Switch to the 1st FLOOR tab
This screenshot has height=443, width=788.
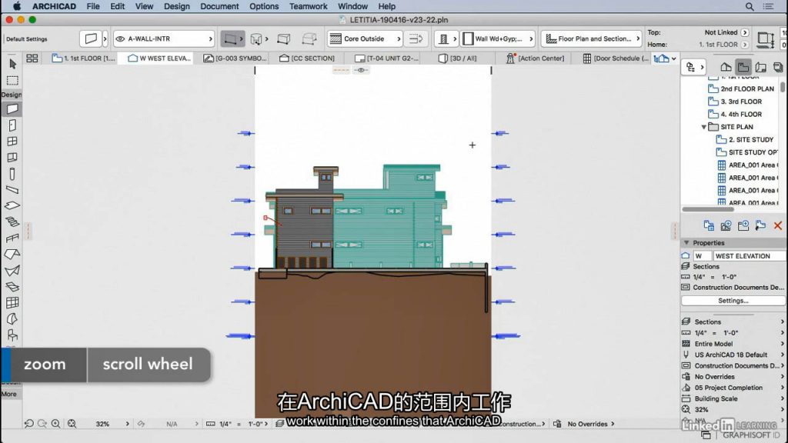point(83,58)
